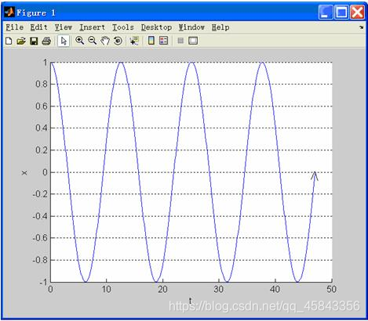Enable the Rotate 3D tool

pos(118,41)
